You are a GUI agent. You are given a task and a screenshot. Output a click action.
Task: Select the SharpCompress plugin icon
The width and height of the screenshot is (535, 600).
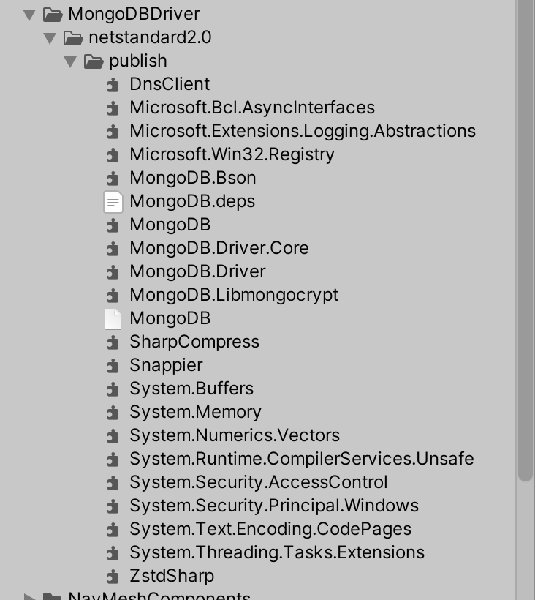point(113,342)
